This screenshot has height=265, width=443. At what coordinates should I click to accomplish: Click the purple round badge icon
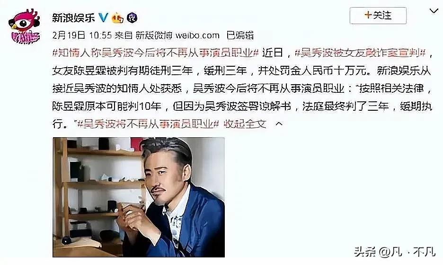coord(132,18)
